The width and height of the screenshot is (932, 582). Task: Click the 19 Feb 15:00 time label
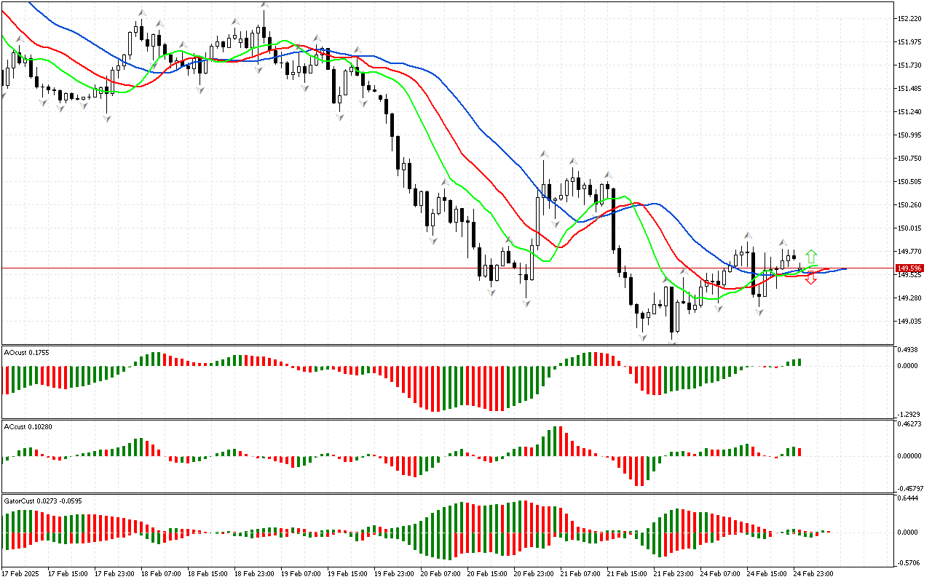tap(348, 574)
